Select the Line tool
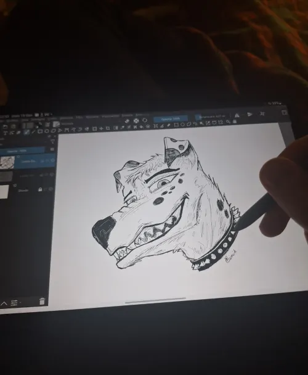Image resolution: width=308 pixels, height=375 pixels. [x=33, y=131]
